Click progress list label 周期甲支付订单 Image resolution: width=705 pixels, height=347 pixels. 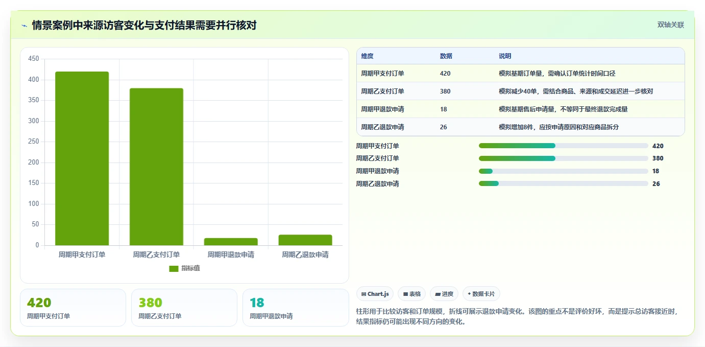coord(378,146)
